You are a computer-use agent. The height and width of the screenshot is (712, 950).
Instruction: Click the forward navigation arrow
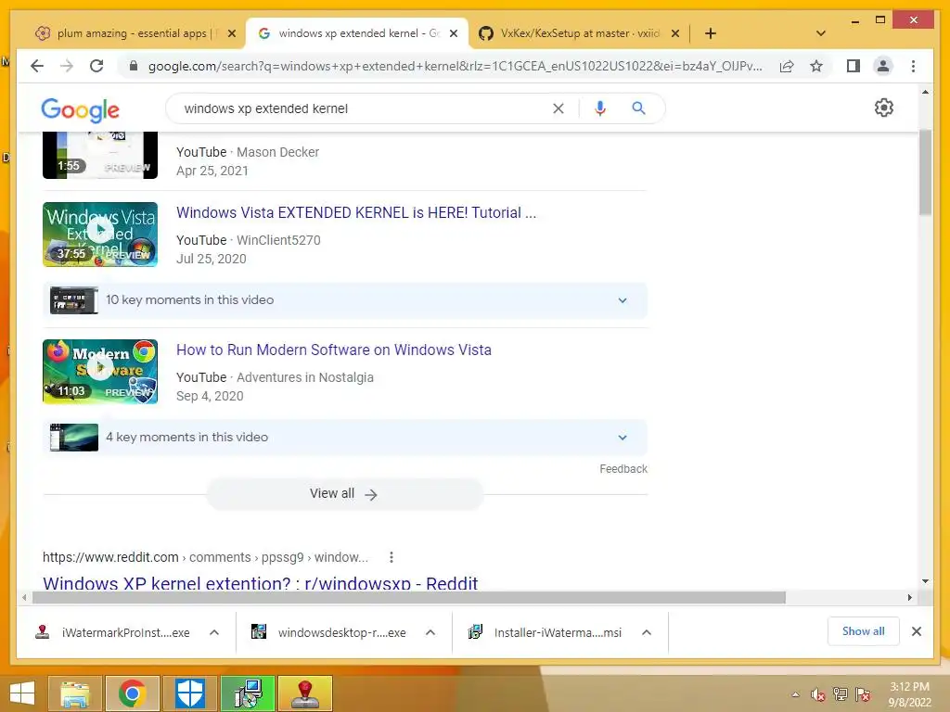tap(67, 66)
